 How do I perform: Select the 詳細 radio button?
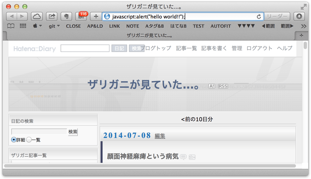tap(14, 140)
